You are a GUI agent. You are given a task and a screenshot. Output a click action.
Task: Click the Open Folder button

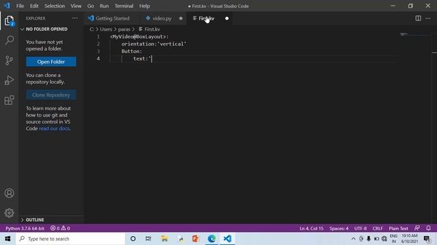(x=51, y=62)
